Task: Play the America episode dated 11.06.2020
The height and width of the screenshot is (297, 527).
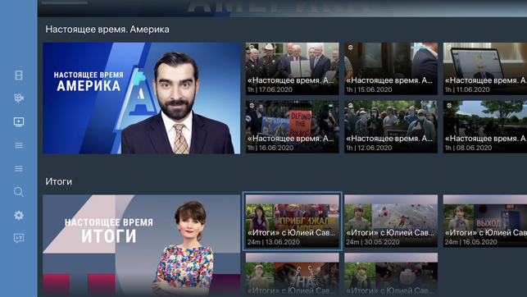Action: (485, 69)
